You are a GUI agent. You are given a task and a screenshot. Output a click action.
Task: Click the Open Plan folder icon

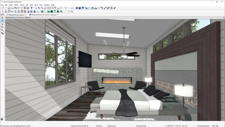[6, 8]
